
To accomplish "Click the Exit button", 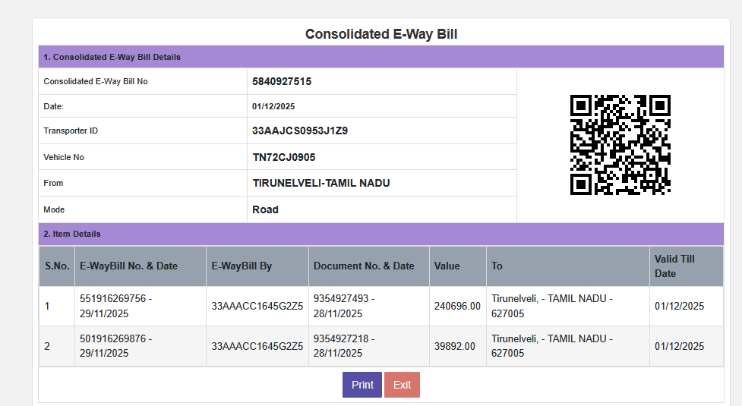I will tap(402, 385).
